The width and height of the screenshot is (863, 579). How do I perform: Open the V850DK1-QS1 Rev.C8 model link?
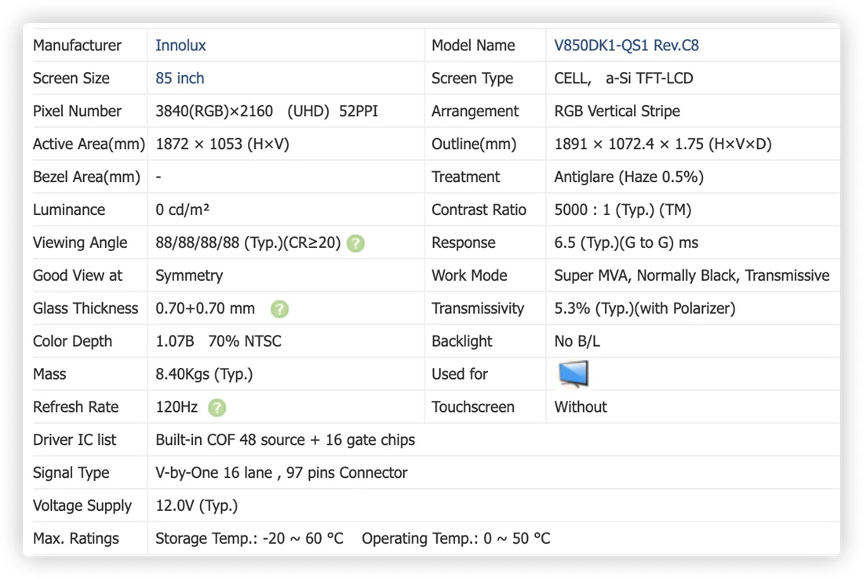[626, 46]
